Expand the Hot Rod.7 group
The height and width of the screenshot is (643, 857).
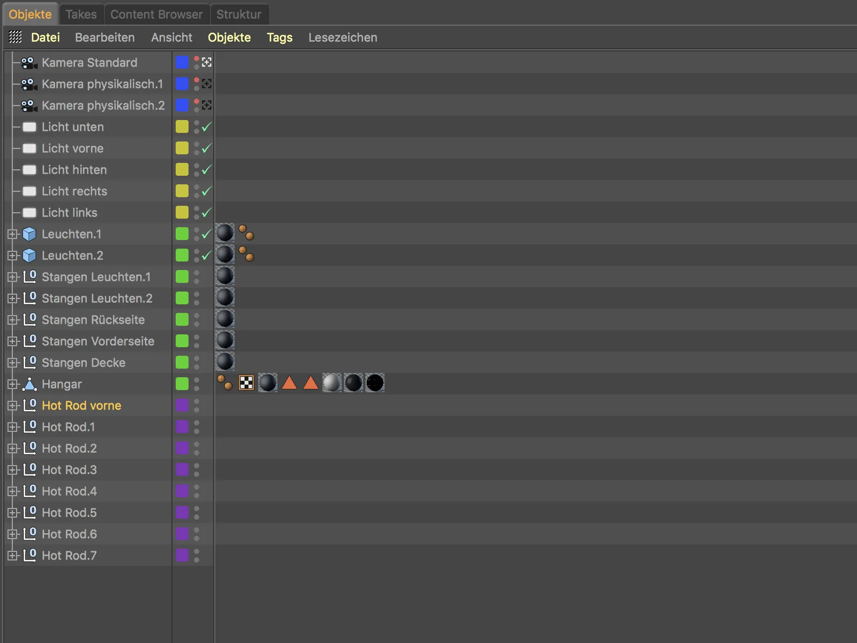(x=12, y=556)
